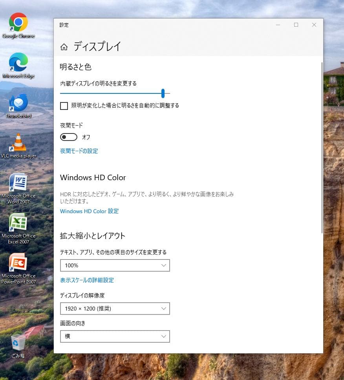Image resolution: width=344 pixels, height=380 pixels.
Task: Turn on the 夜間モード toggle
Action: tap(69, 137)
